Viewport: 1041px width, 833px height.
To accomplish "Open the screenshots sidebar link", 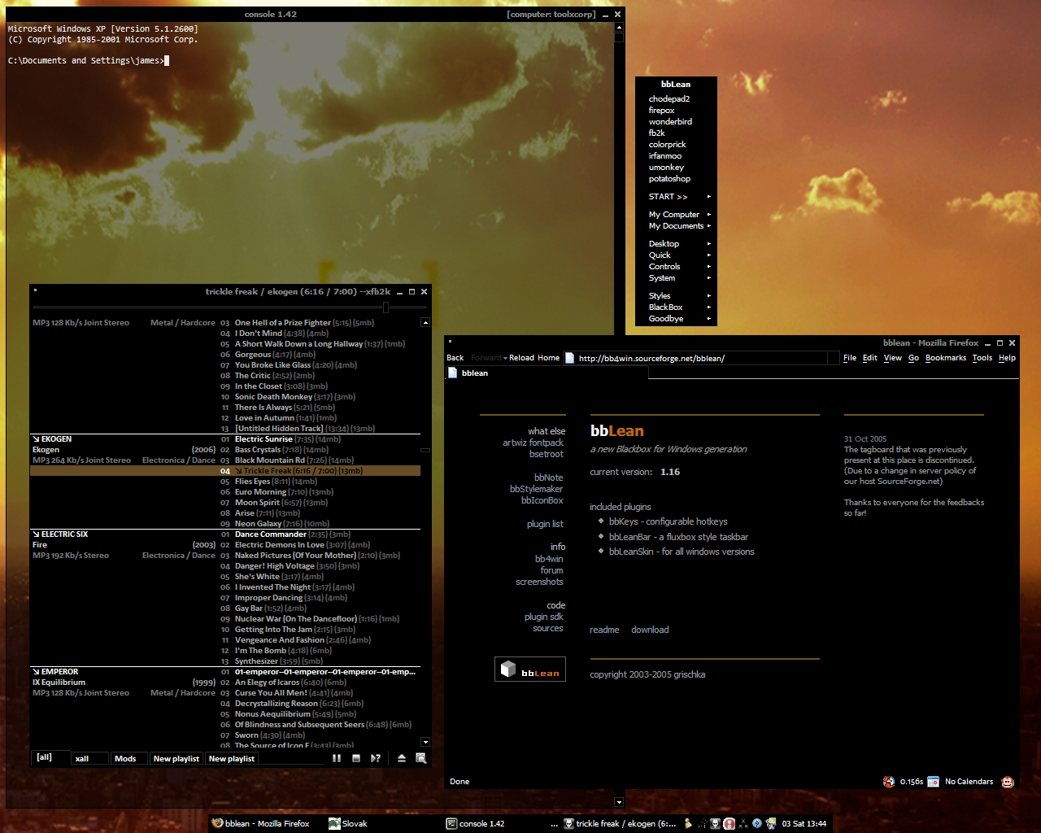I will tap(539, 582).
